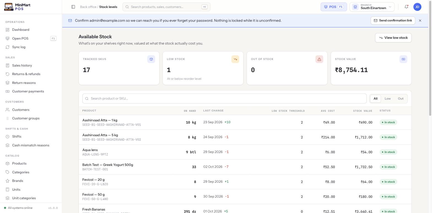Click Send confirmation link button
Image resolution: width=432 pixels, height=213 pixels.
(393, 21)
